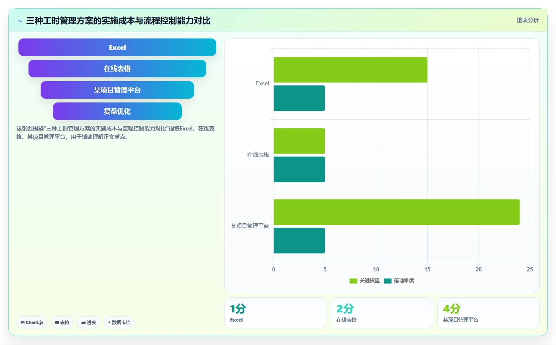The height and width of the screenshot is (345, 556).
Task: Click the green 关键权重 bar for Excel
Action: 350,70
